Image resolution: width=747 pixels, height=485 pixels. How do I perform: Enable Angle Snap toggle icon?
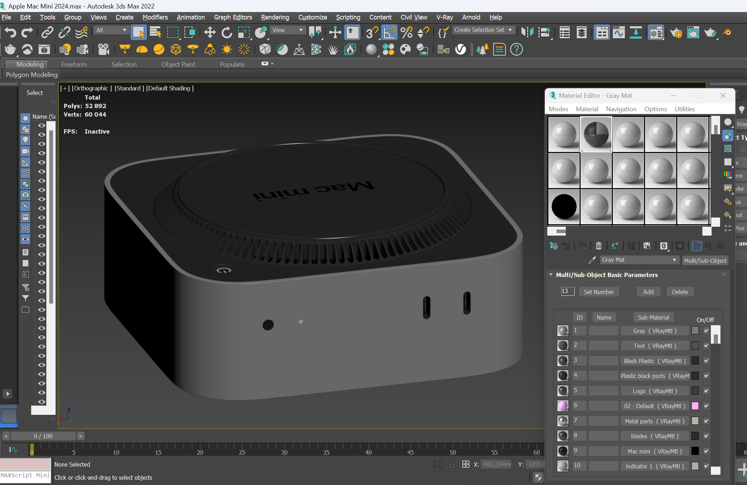pyautogui.click(x=389, y=33)
